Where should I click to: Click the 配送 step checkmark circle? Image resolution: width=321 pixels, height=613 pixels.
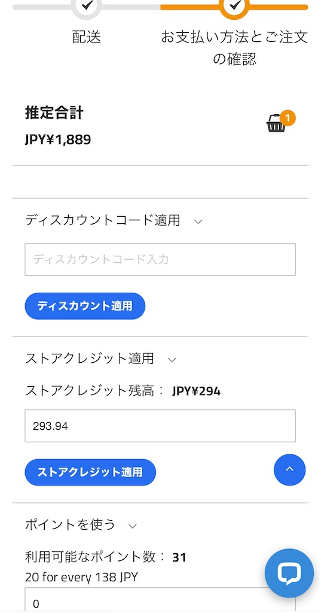87,5
